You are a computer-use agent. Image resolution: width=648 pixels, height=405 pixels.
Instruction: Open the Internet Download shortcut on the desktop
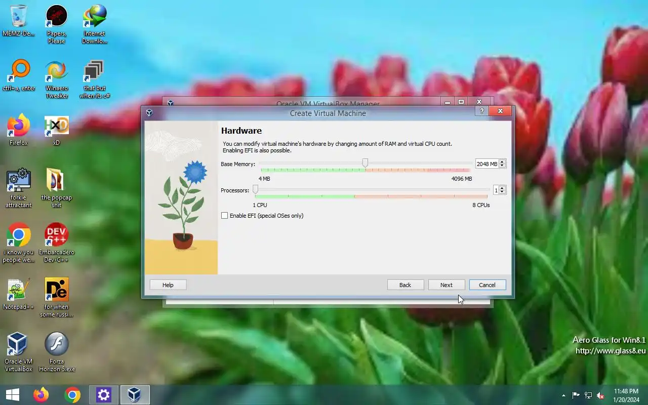coord(95,24)
